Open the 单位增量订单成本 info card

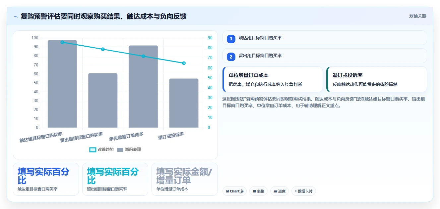click(273, 79)
